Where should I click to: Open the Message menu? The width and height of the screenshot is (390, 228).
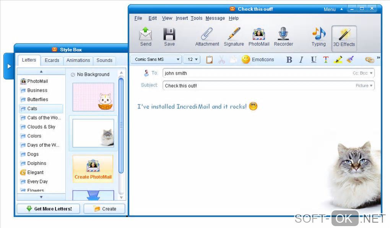(215, 18)
